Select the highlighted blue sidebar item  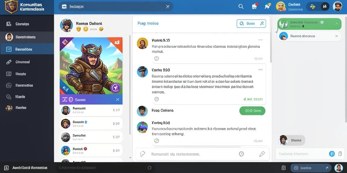[x=27, y=49]
